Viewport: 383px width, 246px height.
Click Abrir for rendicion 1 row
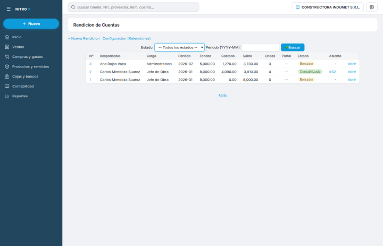pos(352,80)
